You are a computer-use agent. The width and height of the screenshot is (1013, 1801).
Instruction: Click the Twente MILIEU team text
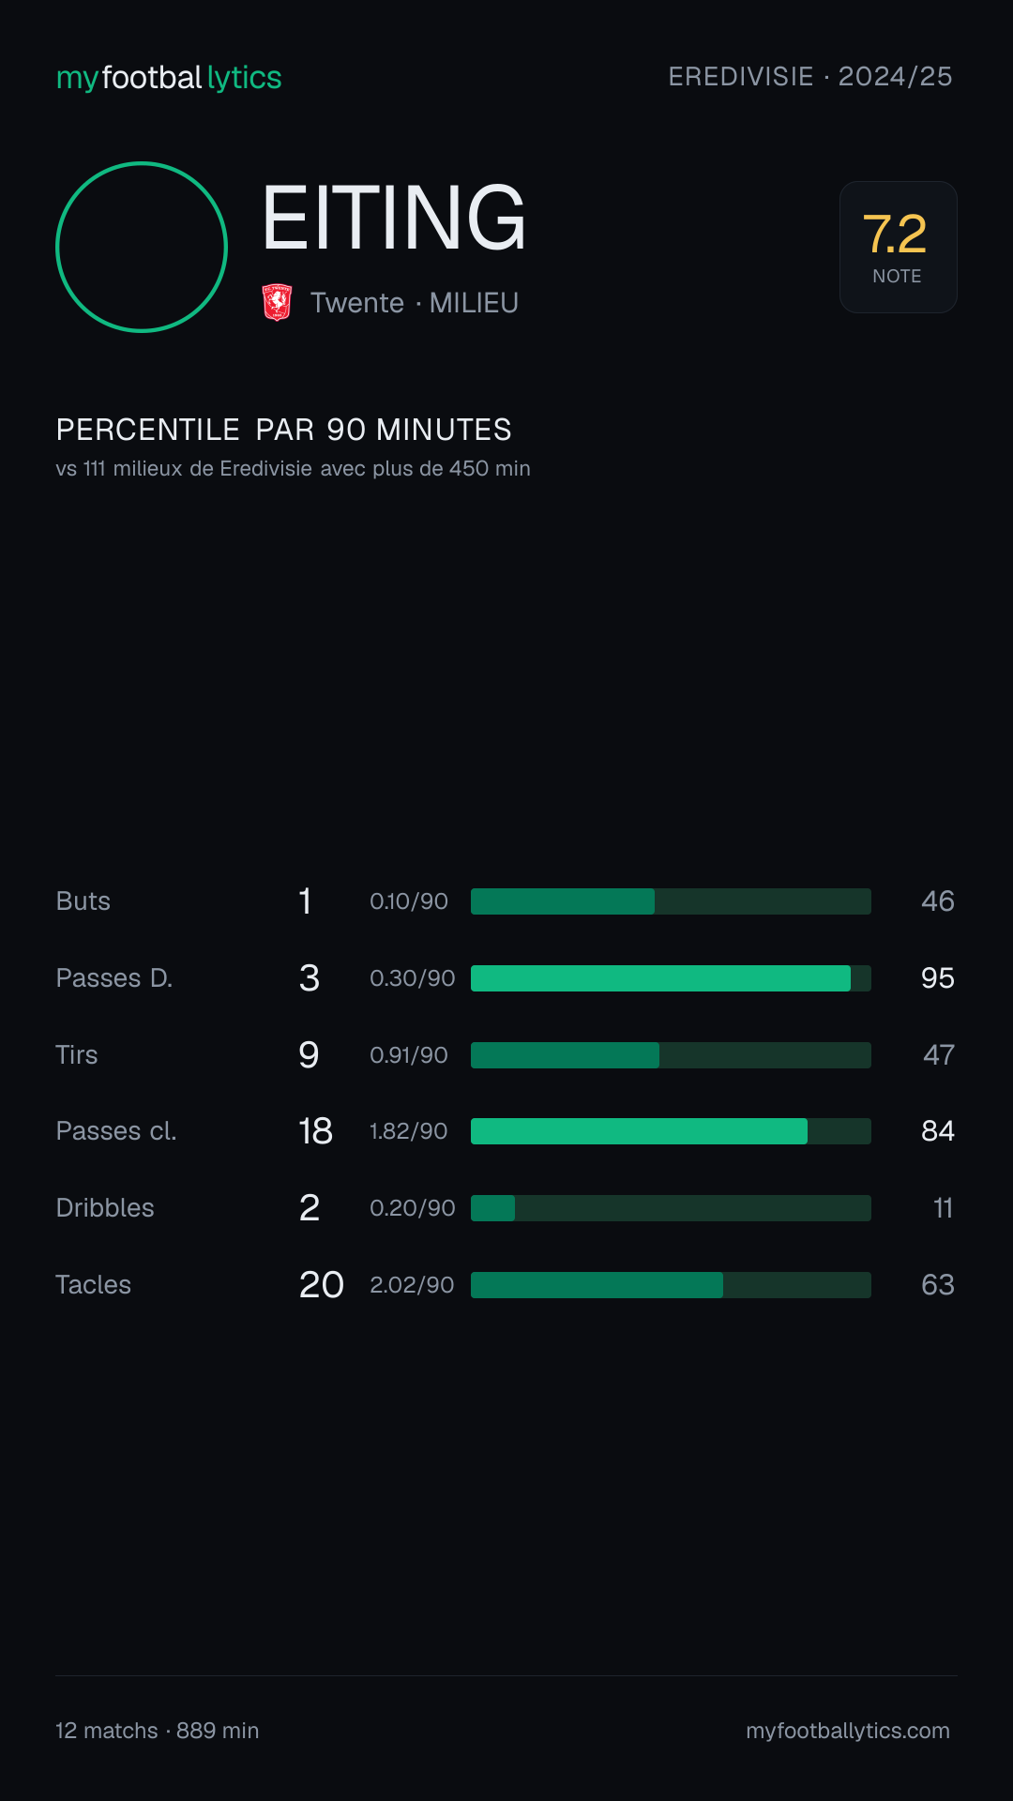[415, 303]
